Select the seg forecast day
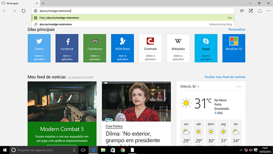Image resolution: width=273 pixels, height=154 pixels. pos(223,133)
